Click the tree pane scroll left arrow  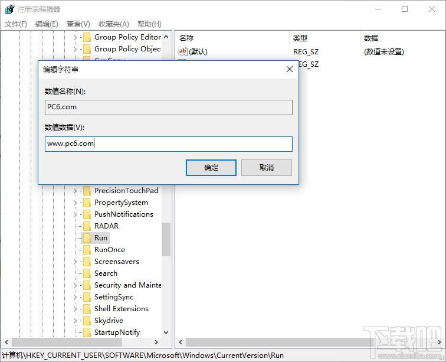pos(6,342)
